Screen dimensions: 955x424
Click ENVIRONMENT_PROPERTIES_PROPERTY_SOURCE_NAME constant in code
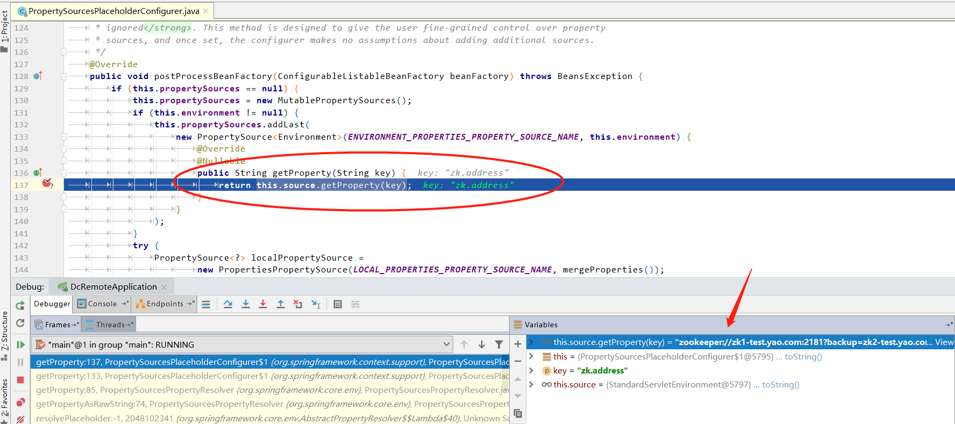(x=463, y=137)
